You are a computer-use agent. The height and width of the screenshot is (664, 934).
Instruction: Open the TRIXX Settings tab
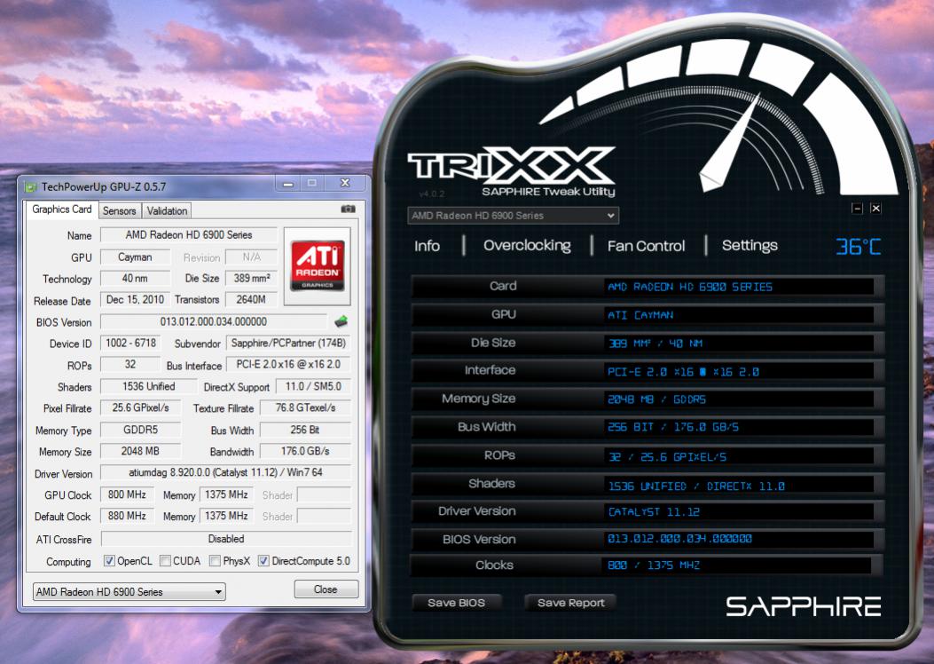[x=750, y=246]
